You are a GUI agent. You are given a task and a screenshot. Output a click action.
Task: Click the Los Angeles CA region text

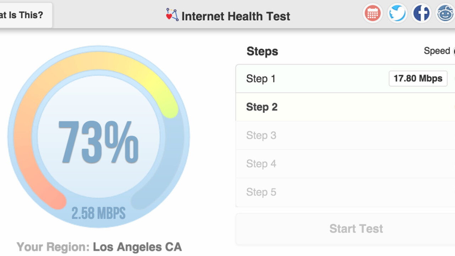[x=137, y=247]
